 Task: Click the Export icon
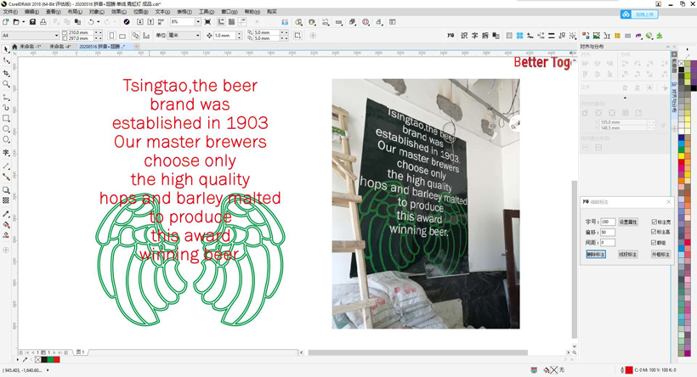[x=150, y=22]
